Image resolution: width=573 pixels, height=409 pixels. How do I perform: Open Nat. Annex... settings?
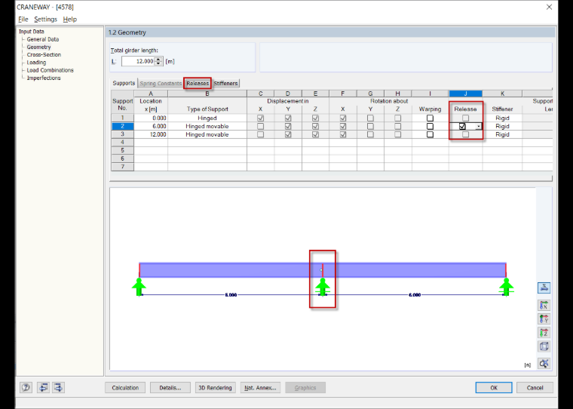point(260,388)
